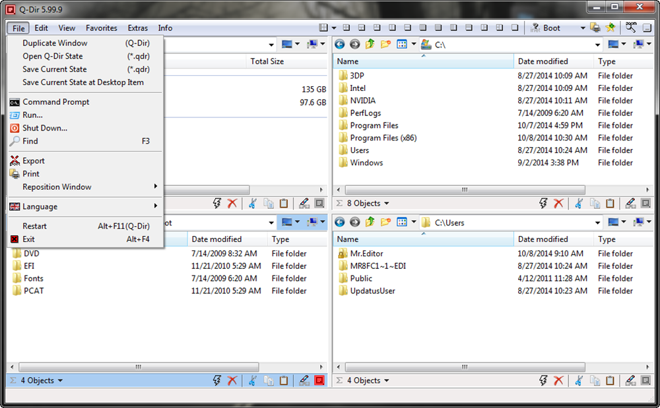This screenshot has height=408, width=660.
Task: Click the lightning icon in the 8 Objects bar
Action: point(543,204)
